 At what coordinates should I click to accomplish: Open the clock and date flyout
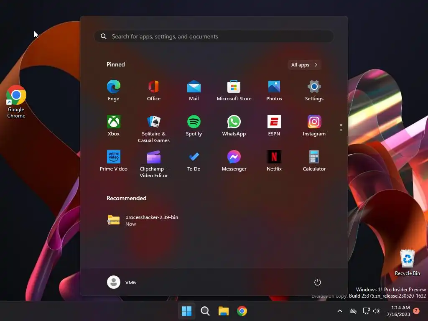tap(398, 311)
